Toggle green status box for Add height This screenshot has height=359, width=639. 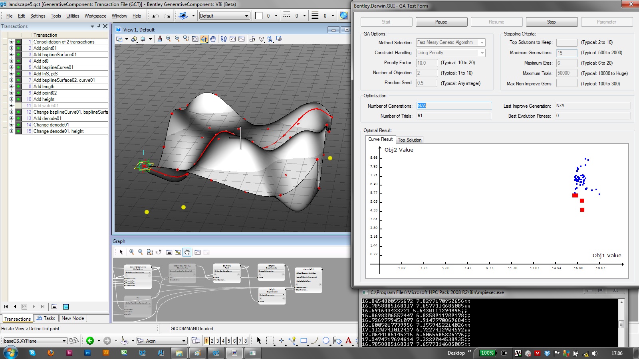18,99
